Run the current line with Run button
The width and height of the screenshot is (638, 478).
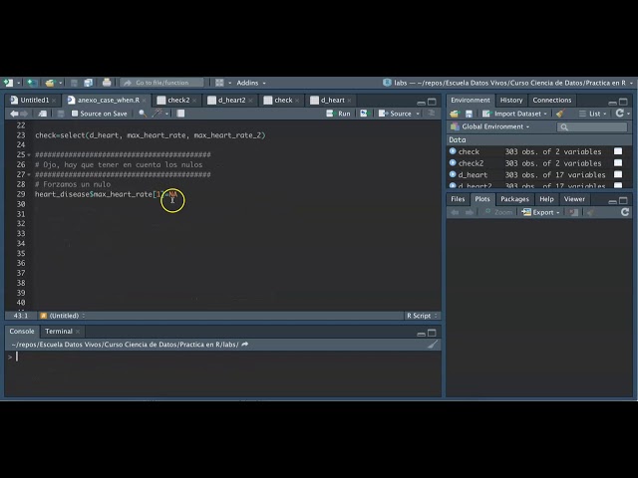pyautogui.click(x=339, y=114)
